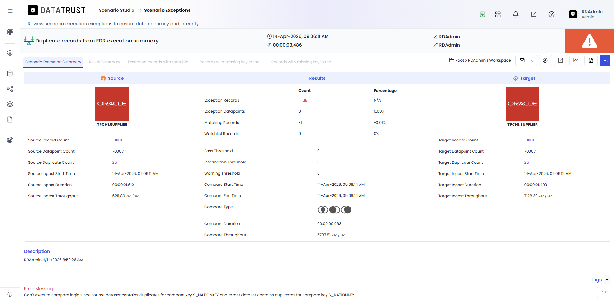Click the compass icon in toolbar

coord(545,60)
